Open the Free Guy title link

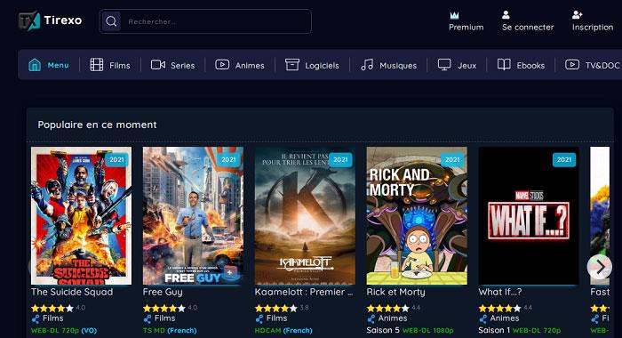(163, 292)
